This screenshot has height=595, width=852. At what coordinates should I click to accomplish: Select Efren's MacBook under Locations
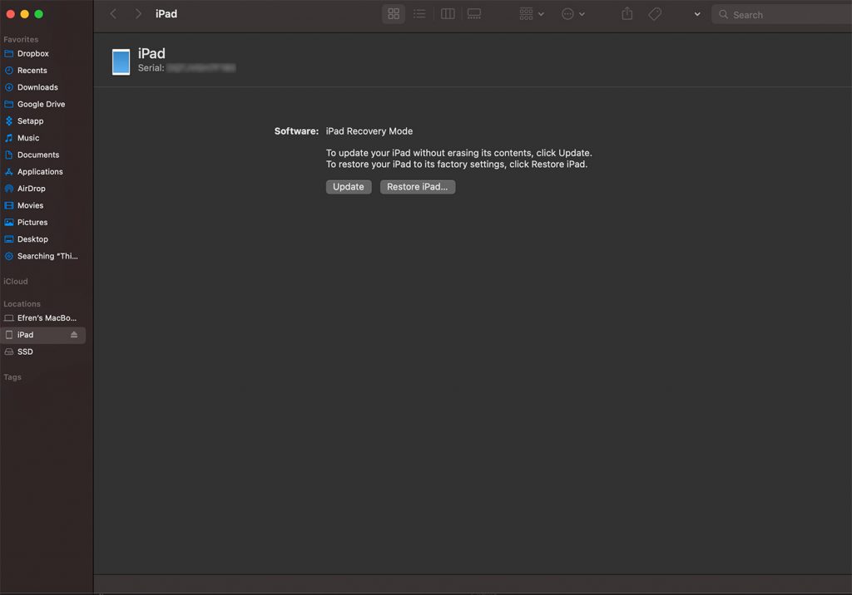43,318
